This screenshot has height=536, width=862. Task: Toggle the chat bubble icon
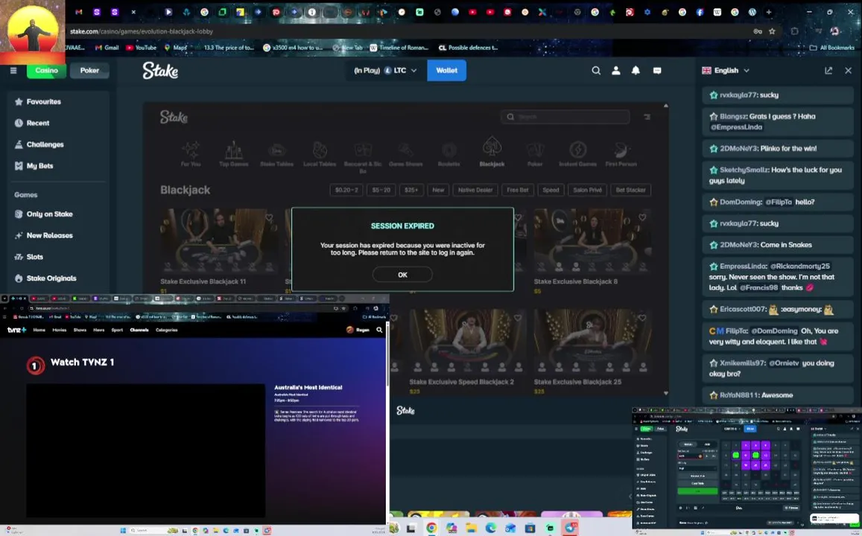tap(657, 70)
